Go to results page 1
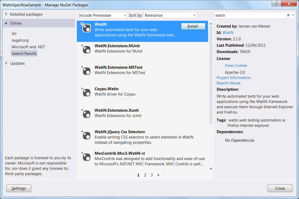 point(138,175)
